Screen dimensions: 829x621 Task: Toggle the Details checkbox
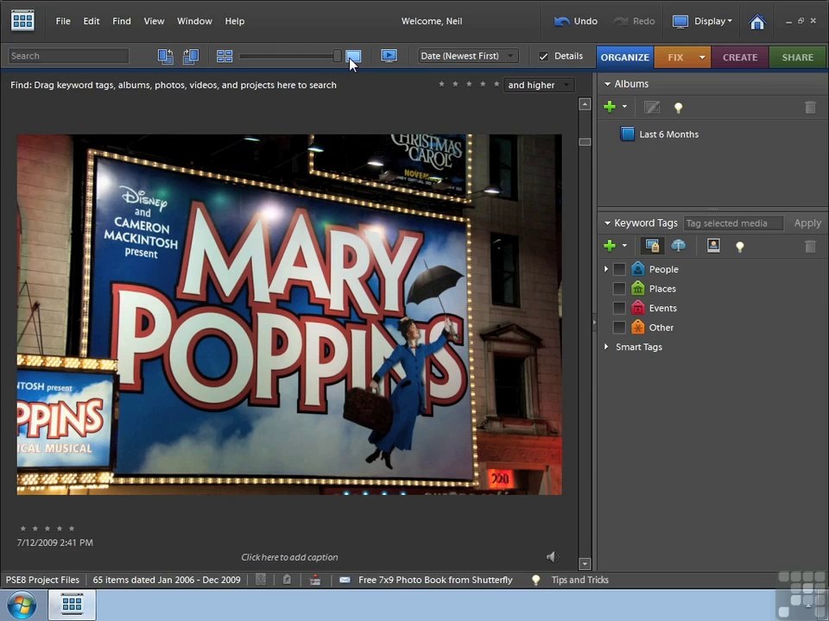point(543,56)
